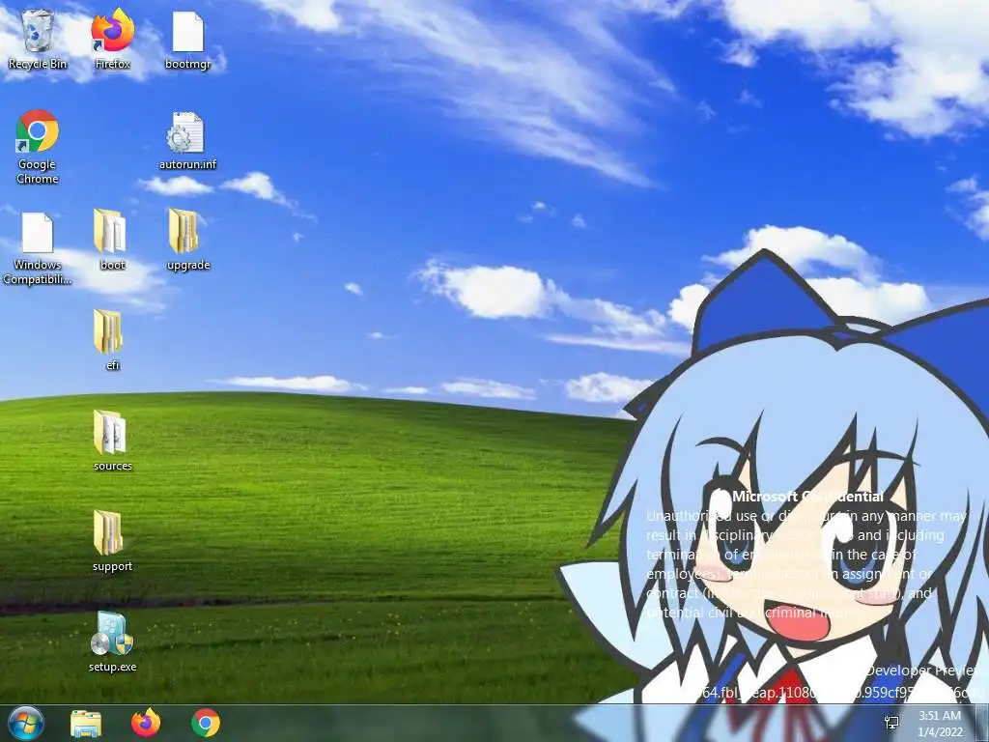Viewport: 989px width, 742px height.
Task: Select the Recycle Bin desktop icon
Action: coord(38,39)
